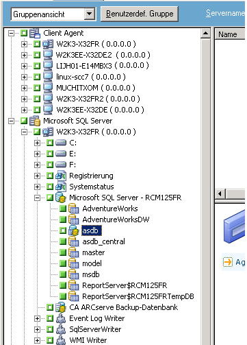247x345 pixels.
Task: Expand the C: drive node
Action: coord(37,143)
